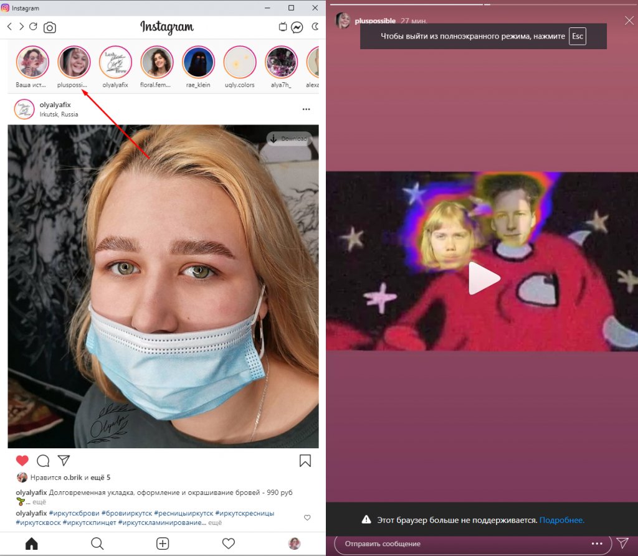Open post options three-dot menu

(x=306, y=109)
